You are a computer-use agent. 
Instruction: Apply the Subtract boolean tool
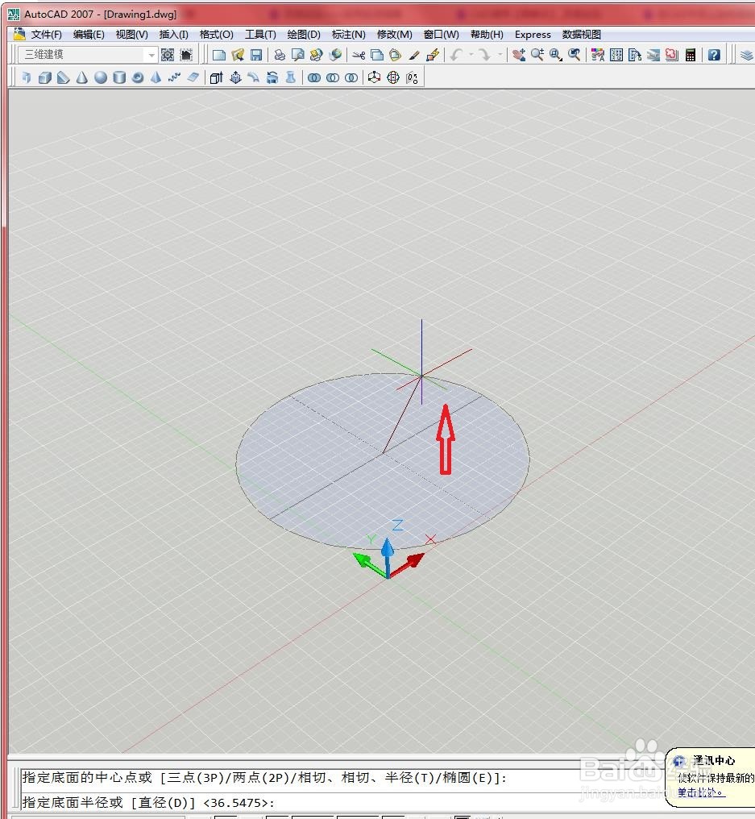coord(333,78)
